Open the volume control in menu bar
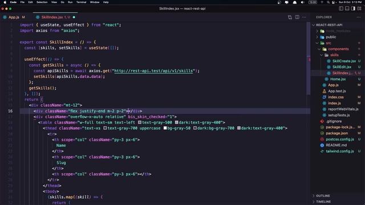 302,2
